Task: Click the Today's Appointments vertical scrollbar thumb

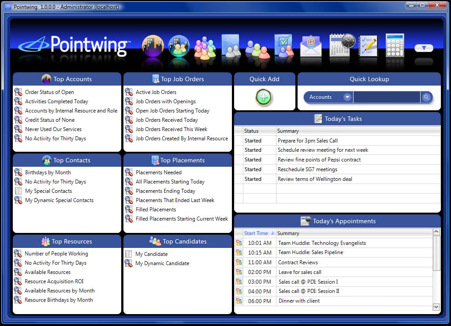Action: coord(436,253)
